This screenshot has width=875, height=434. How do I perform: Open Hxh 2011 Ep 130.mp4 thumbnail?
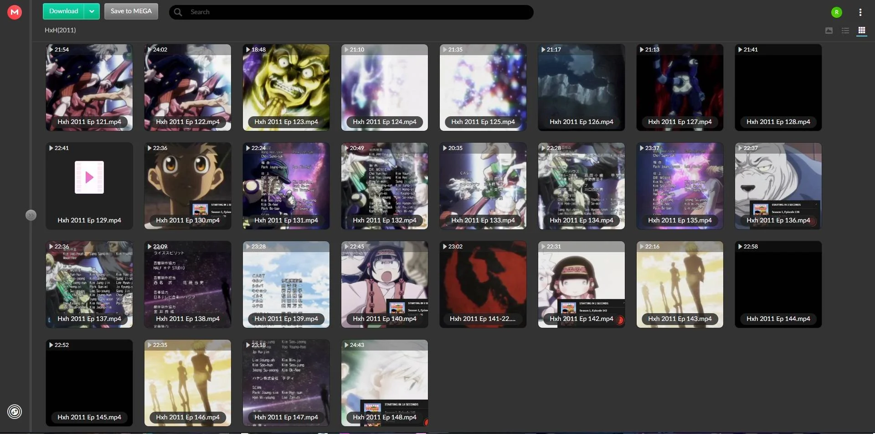click(188, 186)
